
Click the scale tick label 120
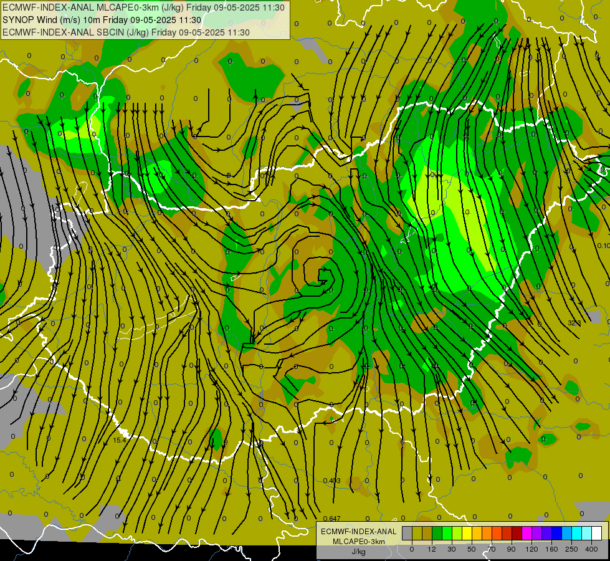tap(532, 549)
